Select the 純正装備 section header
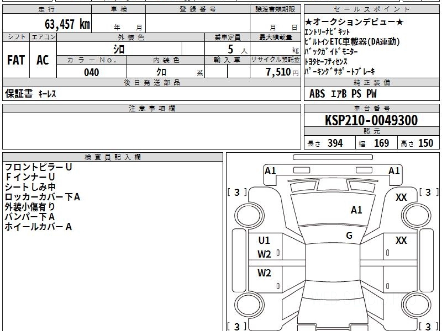 coord(372,83)
